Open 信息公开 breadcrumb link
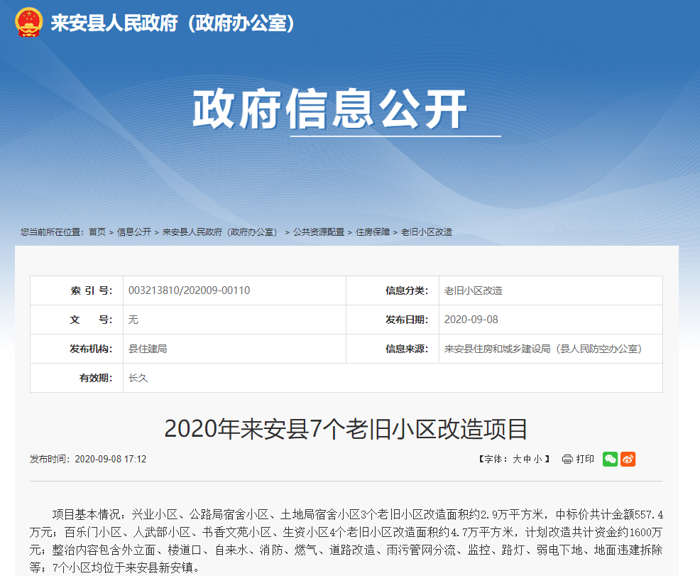Image resolution: width=700 pixels, height=576 pixels. [x=134, y=232]
